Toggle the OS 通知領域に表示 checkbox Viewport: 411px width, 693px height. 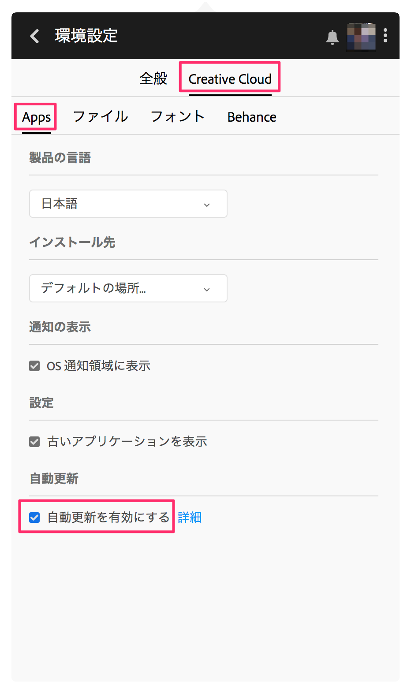click(34, 366)
